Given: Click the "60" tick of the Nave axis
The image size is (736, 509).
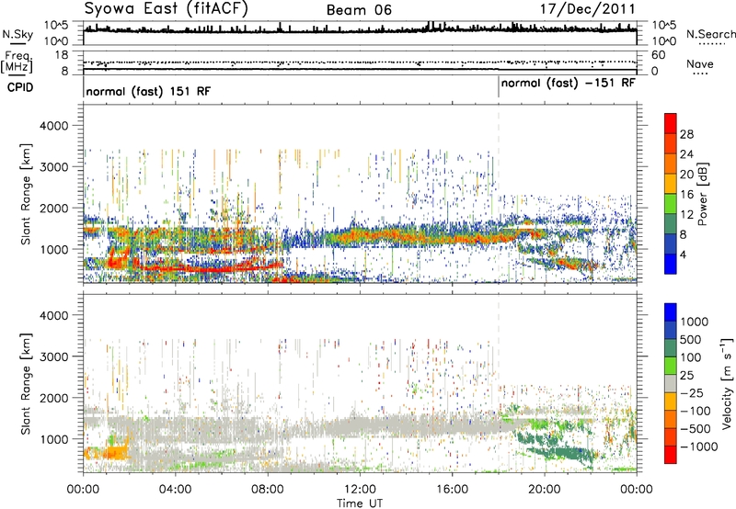Looking at the screenshot, I should pyautogui.click(x=658, y=55).
